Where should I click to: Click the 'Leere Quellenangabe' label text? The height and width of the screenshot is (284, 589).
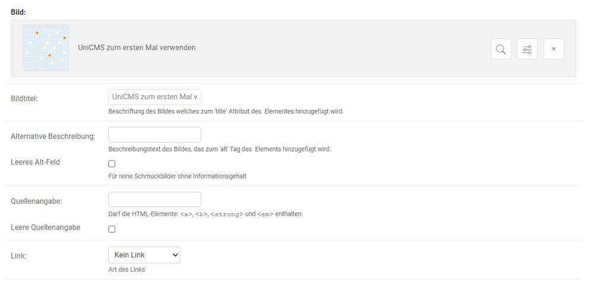(45, 227)
